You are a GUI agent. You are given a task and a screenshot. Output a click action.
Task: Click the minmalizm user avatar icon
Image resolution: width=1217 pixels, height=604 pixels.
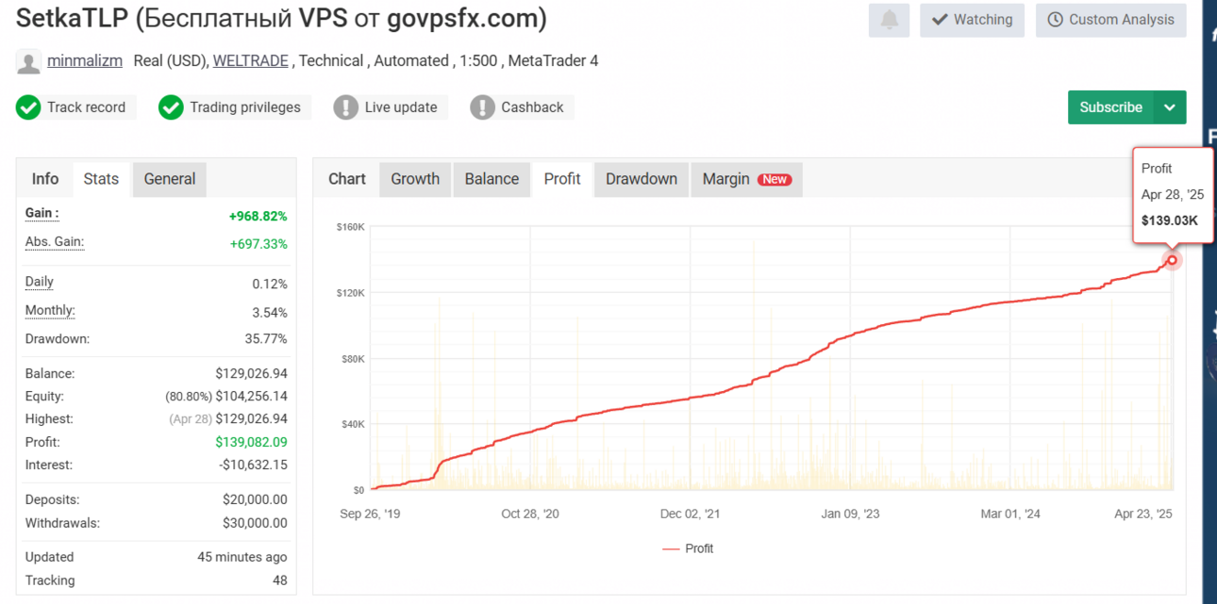click(29, 62)
